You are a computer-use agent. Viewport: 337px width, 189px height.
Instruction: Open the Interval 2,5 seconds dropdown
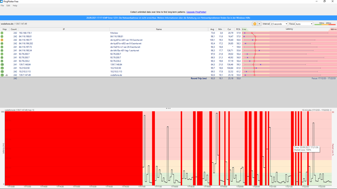pos(279,24)
